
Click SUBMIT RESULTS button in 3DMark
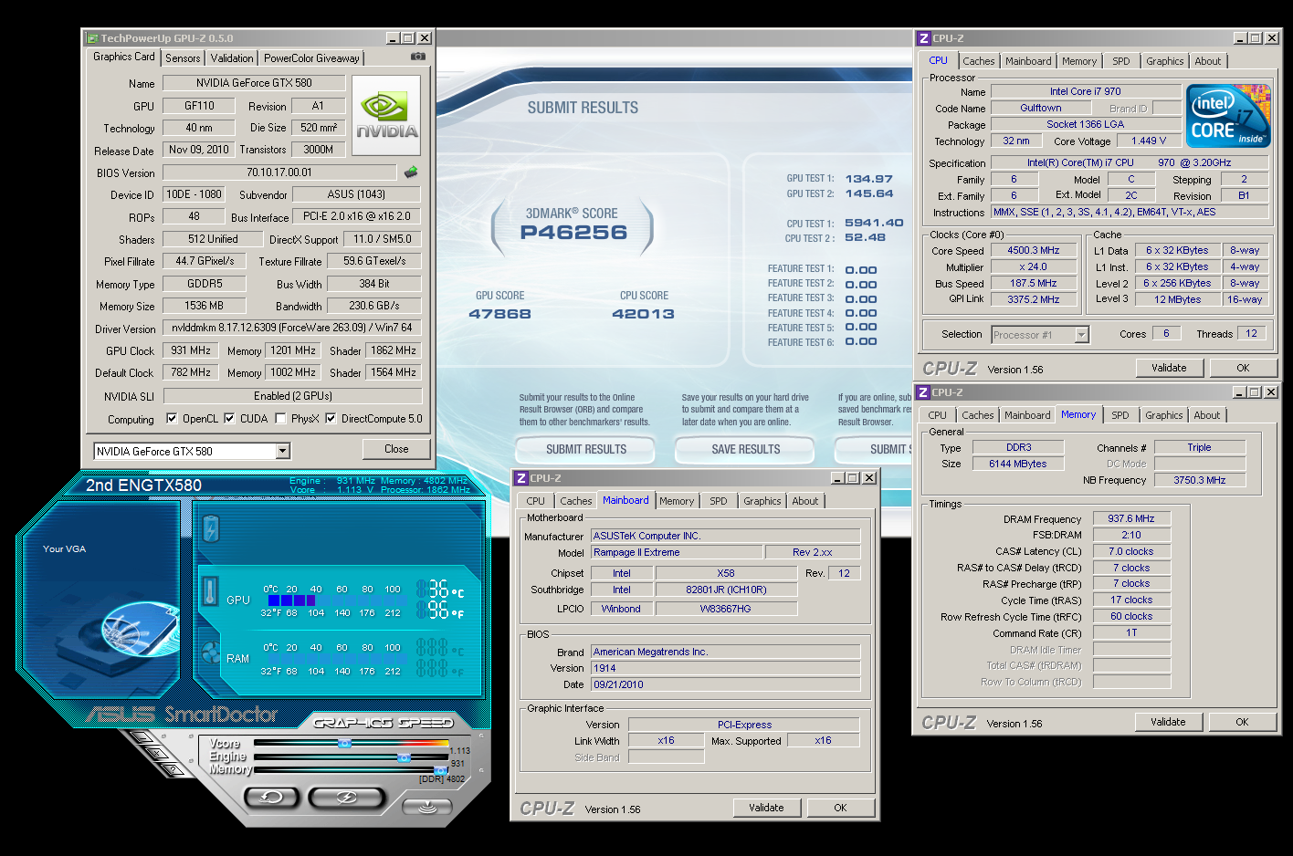point(586,449)
